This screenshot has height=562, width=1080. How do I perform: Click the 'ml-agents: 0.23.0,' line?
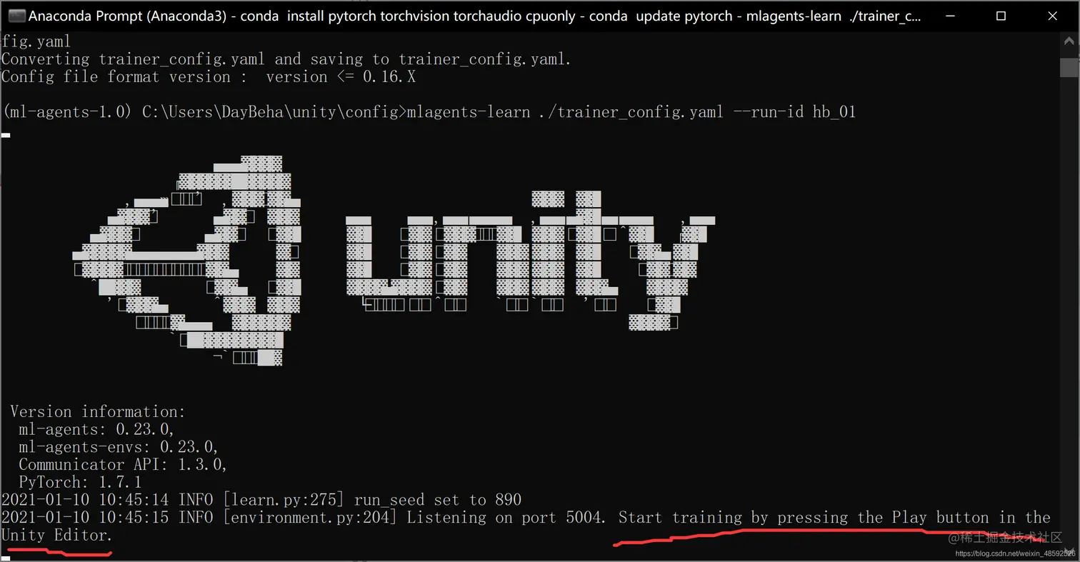pyautogui.click(x=96, y=429)
